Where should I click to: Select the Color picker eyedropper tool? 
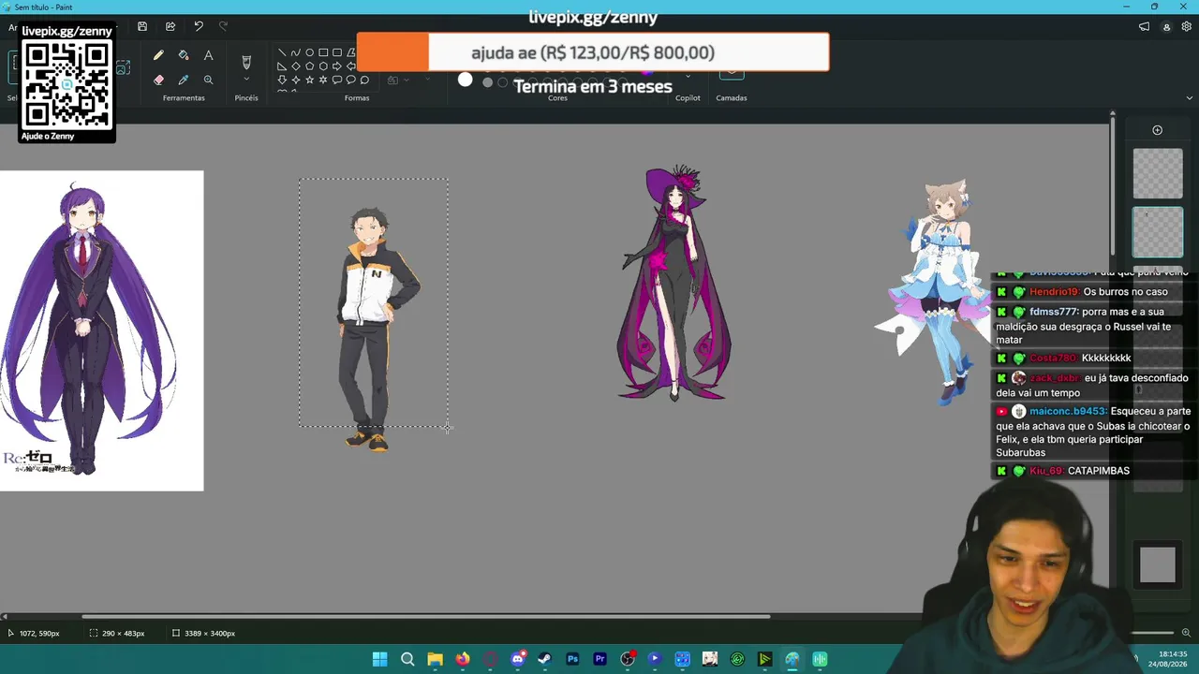click(x=184, y=81)
